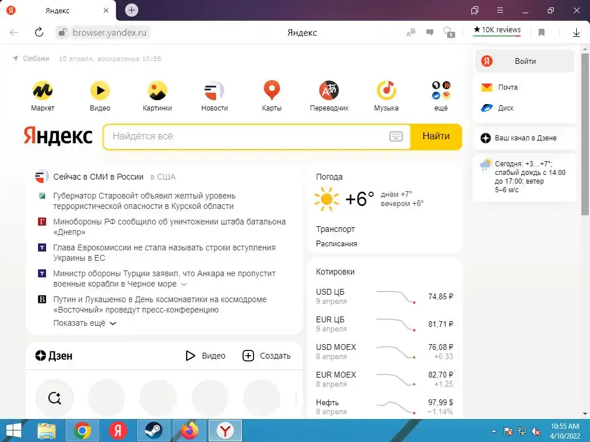
Task: Open the Переводчик service icon
Action: click(329, 90)
